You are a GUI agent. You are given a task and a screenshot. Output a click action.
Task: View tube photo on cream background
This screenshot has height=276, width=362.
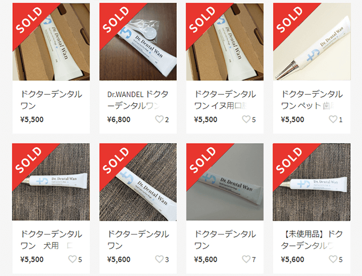point(311,41)
